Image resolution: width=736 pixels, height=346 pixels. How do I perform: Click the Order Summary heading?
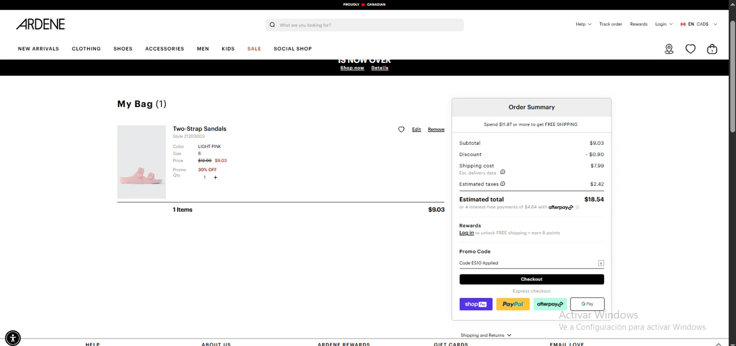pos(531,107)
